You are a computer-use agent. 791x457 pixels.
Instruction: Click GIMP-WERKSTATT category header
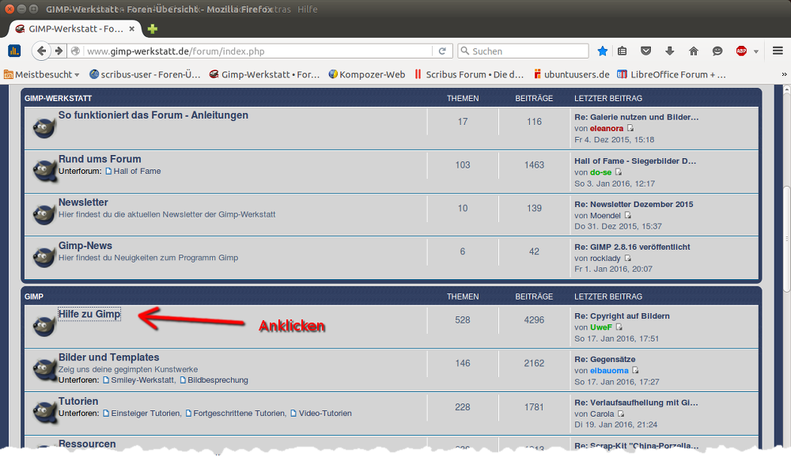click(x=58, y=98)
